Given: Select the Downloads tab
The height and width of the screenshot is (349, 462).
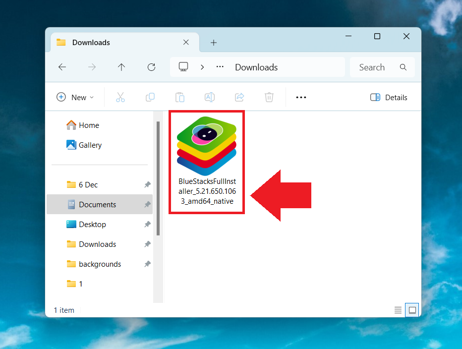Looking at the screenshot, I should point(92,42).
